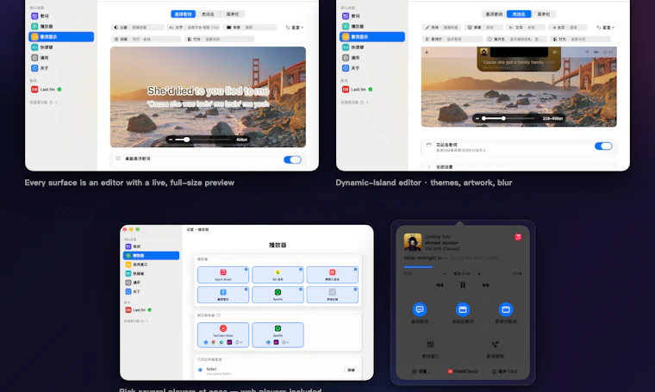Click the Safari row in registered players list
The width and height of the screenshot is (655, 392).
(x=278, y=370)
